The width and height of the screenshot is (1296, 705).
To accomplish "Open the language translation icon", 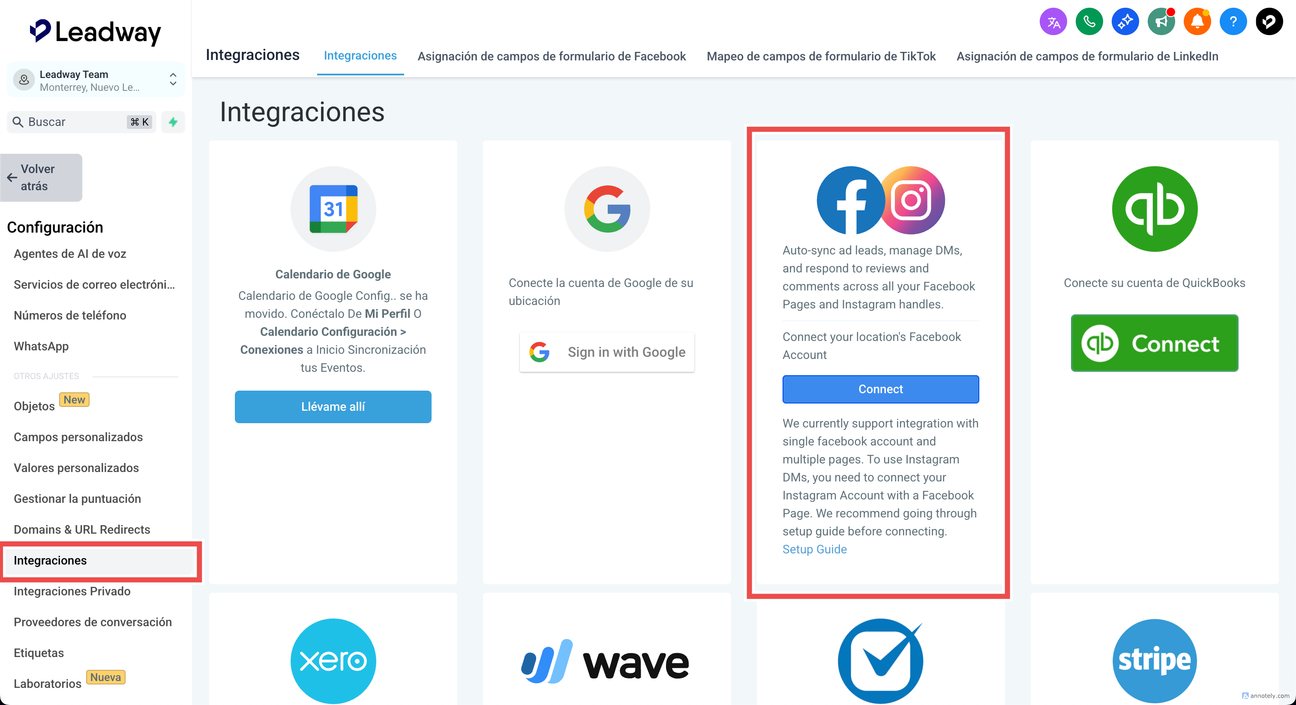I will point(1053,21).
